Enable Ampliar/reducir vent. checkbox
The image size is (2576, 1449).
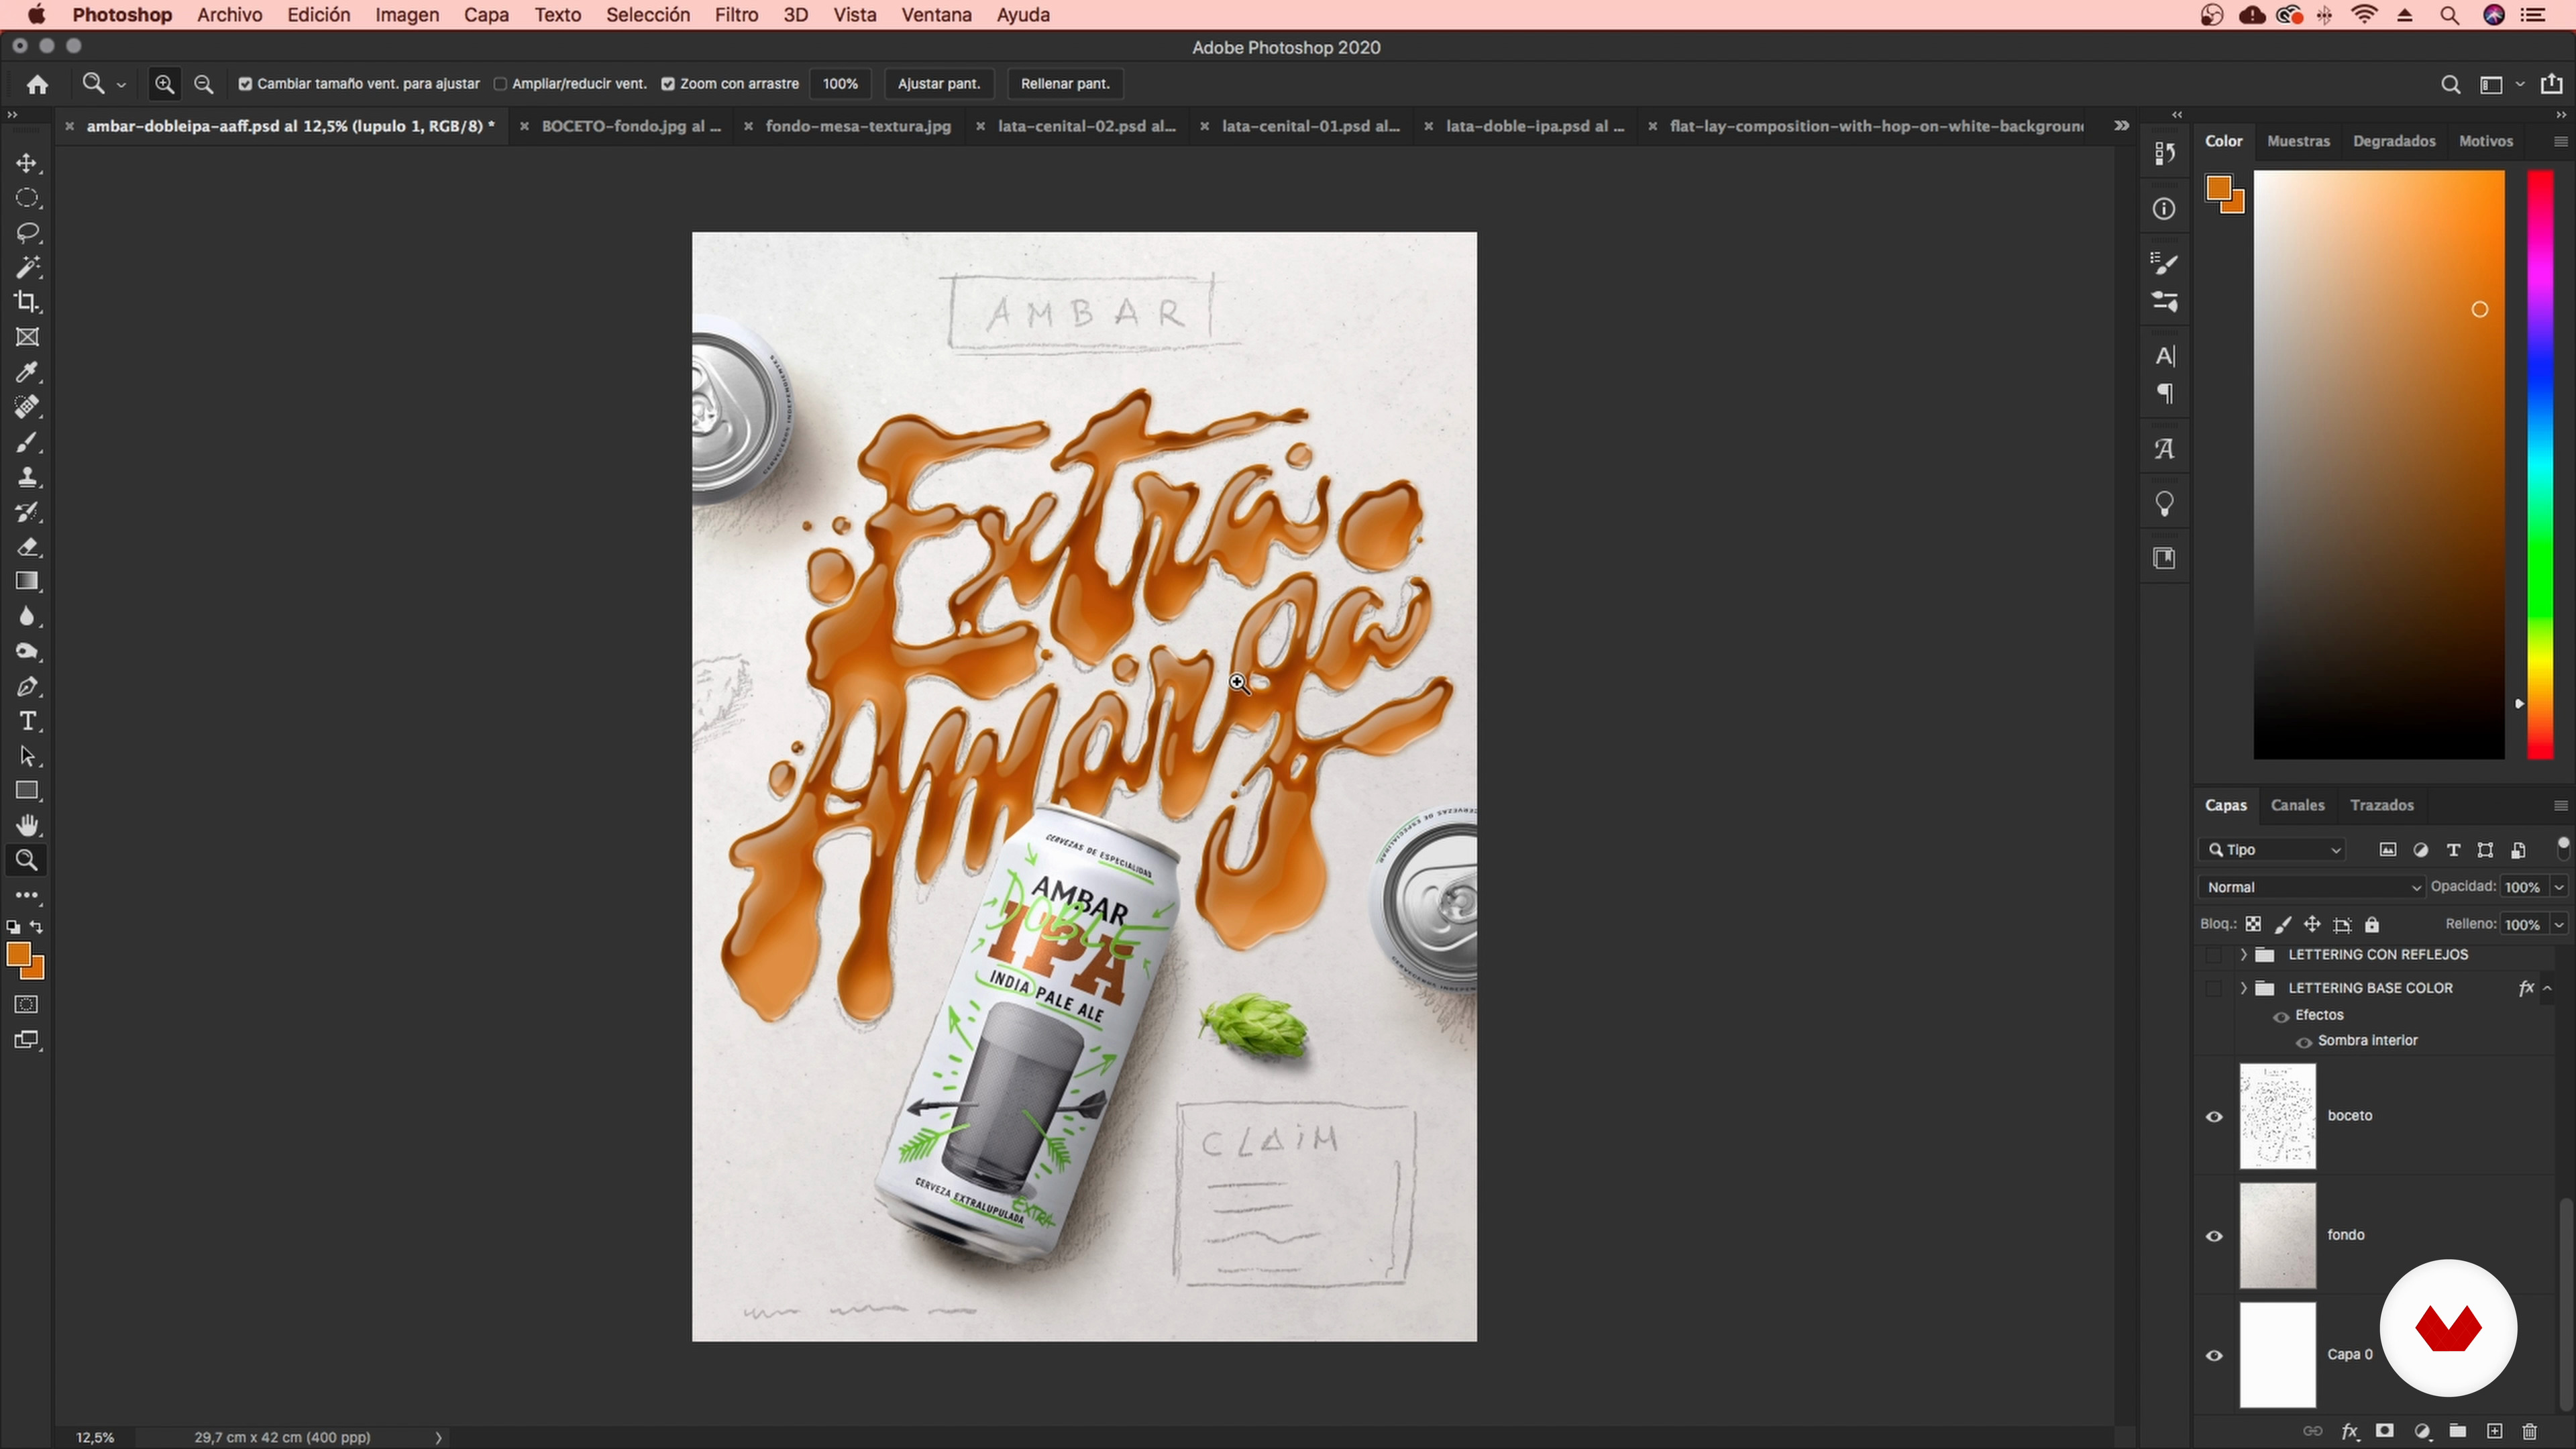pos(500,84)
